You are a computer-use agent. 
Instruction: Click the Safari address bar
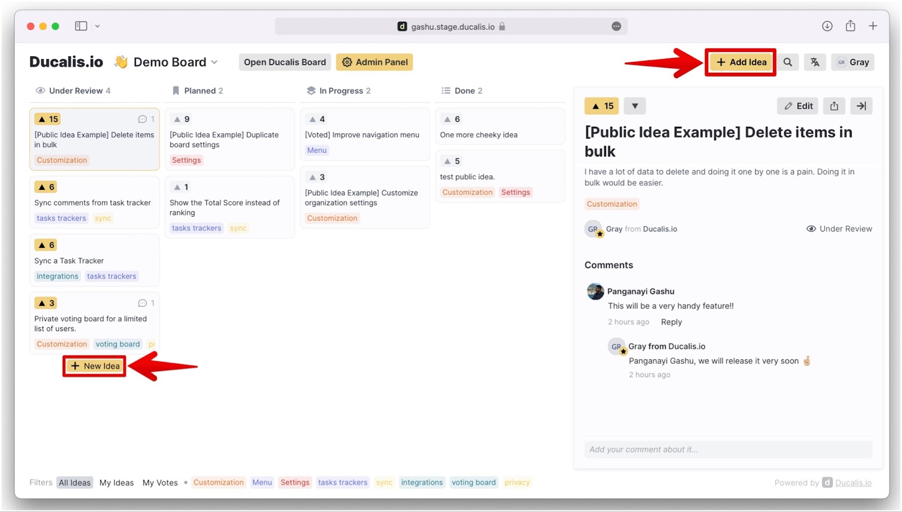pyautogui.click(x=451, y=26)
